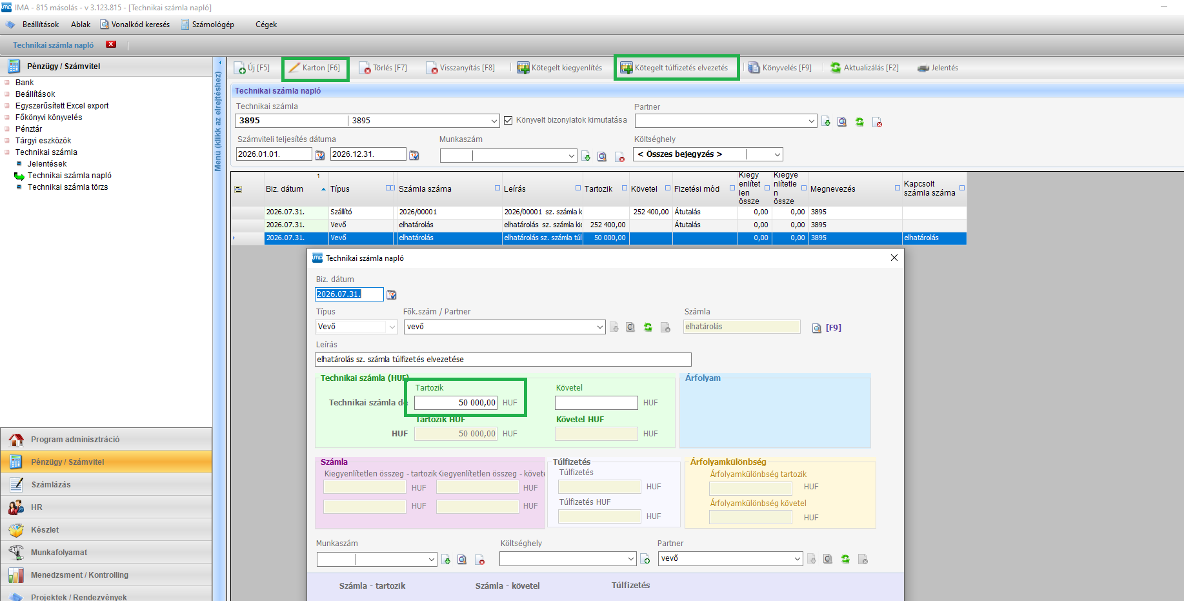Click Visszanyitás [F8] toolbar icon
1184x601 pixels.
[432, 68]
